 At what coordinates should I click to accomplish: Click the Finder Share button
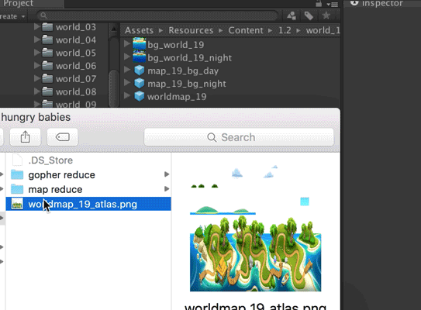(26, 137)
